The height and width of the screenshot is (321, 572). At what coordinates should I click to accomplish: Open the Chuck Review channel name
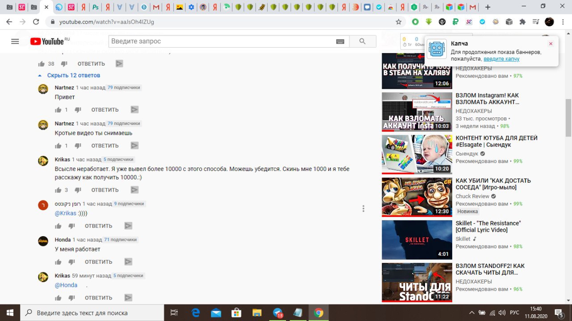472,196
